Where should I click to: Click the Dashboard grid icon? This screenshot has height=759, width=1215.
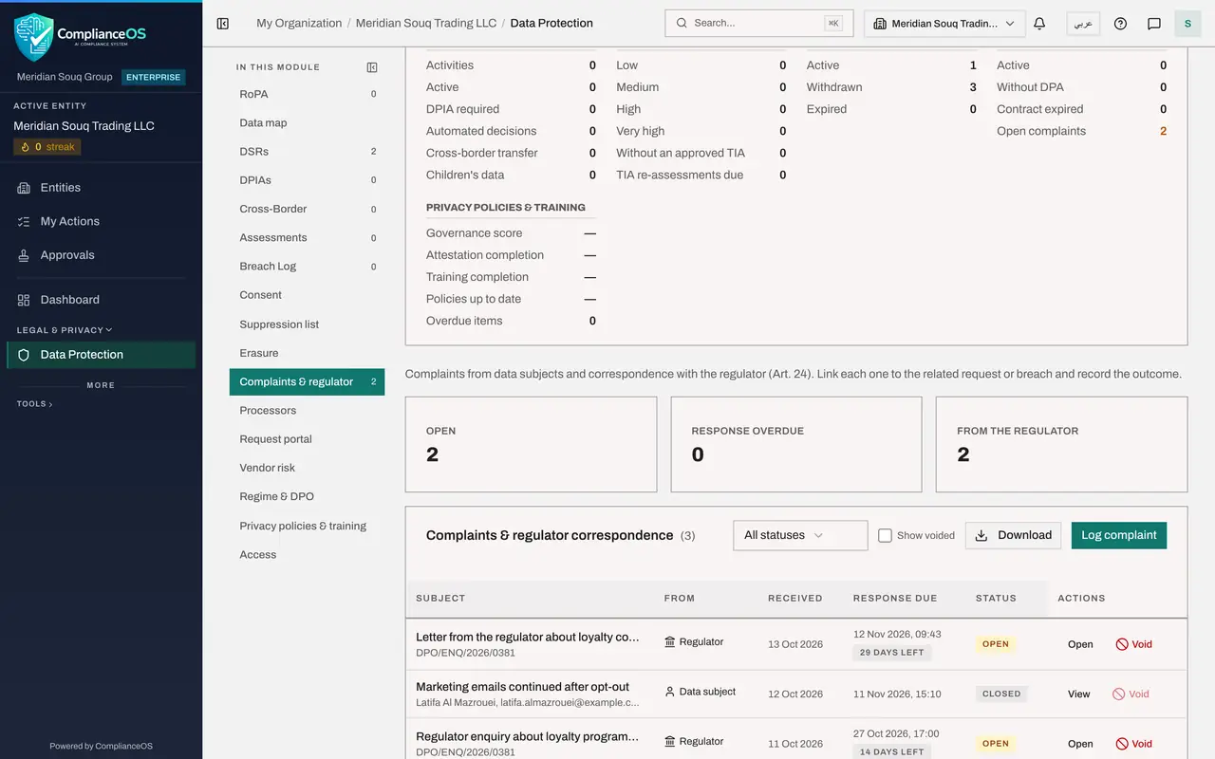[x=24, y=300]
